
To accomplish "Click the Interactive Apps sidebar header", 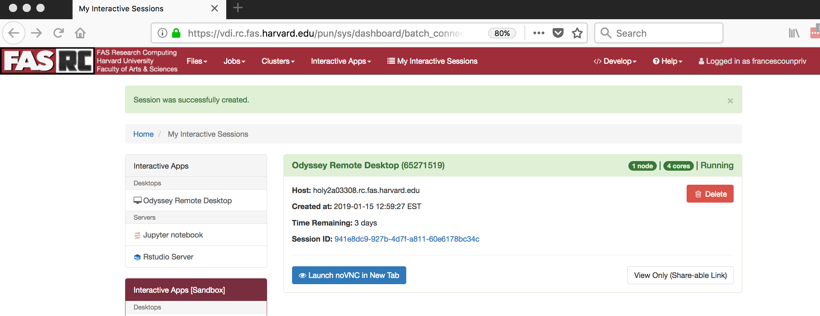I will pos(196,166).
